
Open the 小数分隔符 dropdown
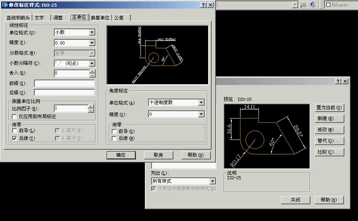[x=92, y=64]
